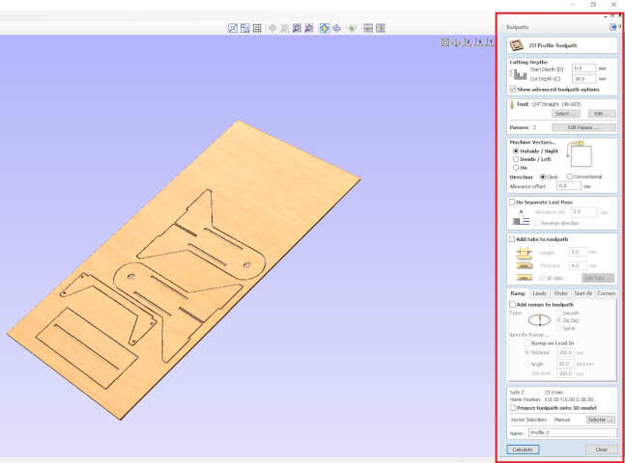625x463 pixels.
Task: Uncheck Show advanced toolpath options
Action: (x=513, y=89)
